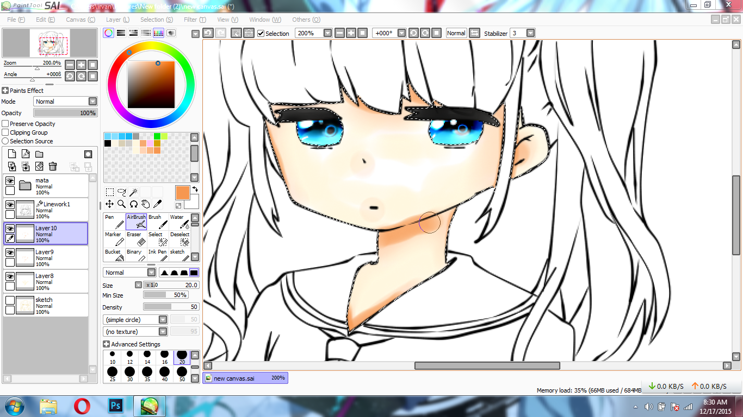743x417 pixels.
Task: Adjust the layer Opacity slider
Action: (x=65, y=113)
